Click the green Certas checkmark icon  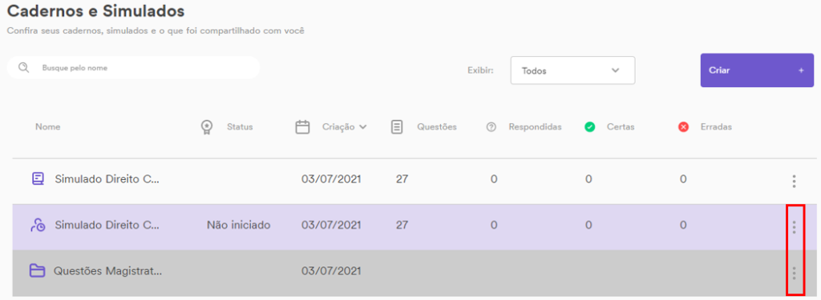[x=589, y=127]
